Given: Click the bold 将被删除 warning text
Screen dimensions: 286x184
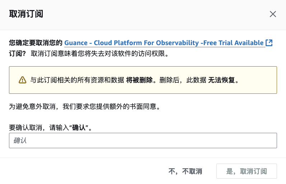Looking at the screenshot, I should (x=139, y=80).
